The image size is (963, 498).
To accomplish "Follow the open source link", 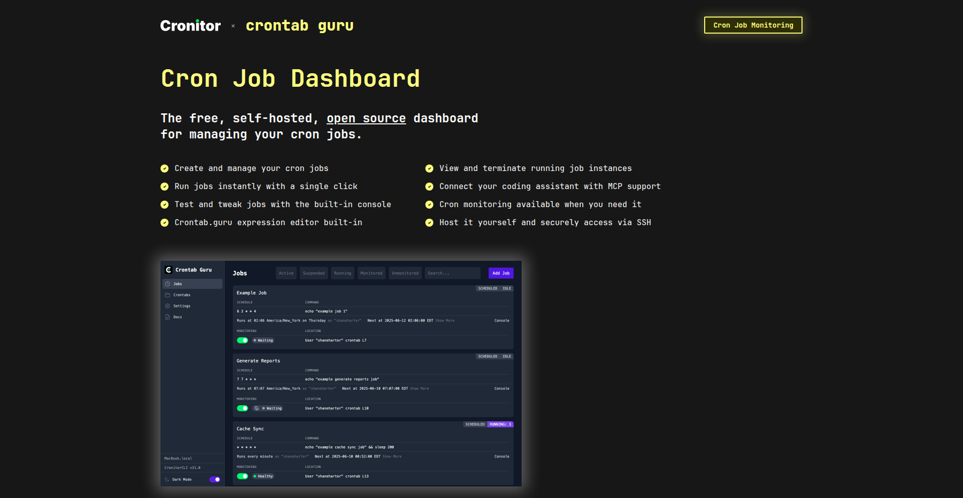I will pos(366,118).
